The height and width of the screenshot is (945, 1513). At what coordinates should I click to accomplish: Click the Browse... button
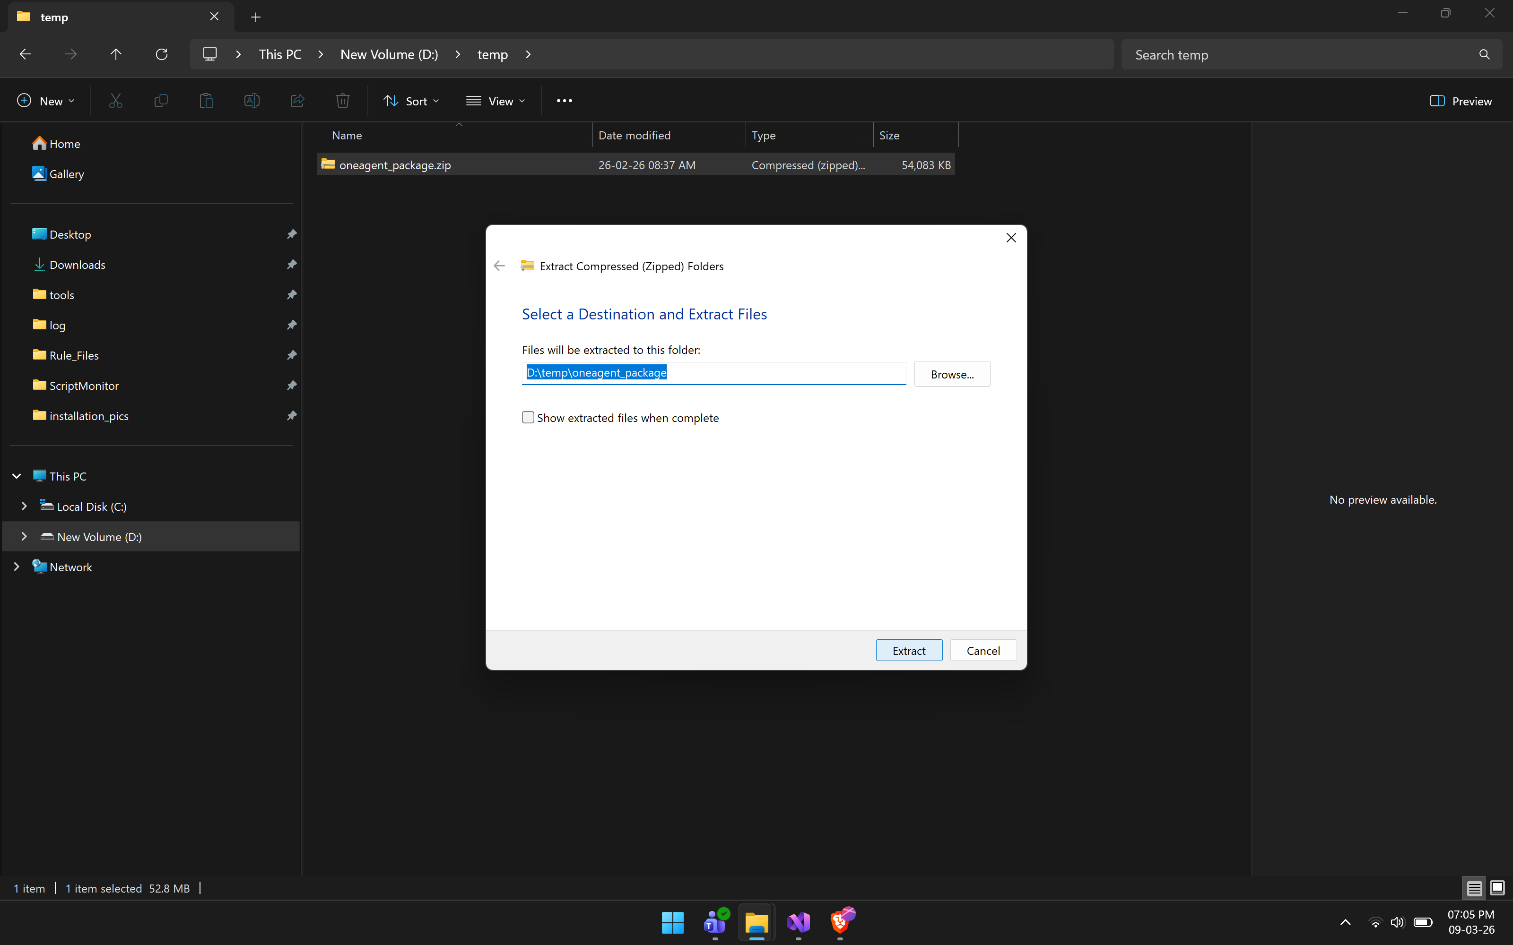[952, 374]
